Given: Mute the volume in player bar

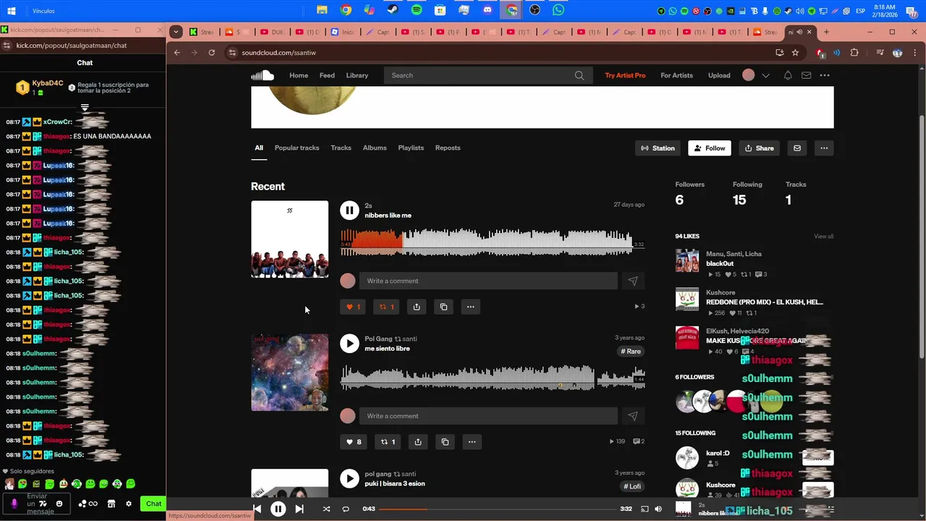Looking at the screenshot, I should 658,509.
